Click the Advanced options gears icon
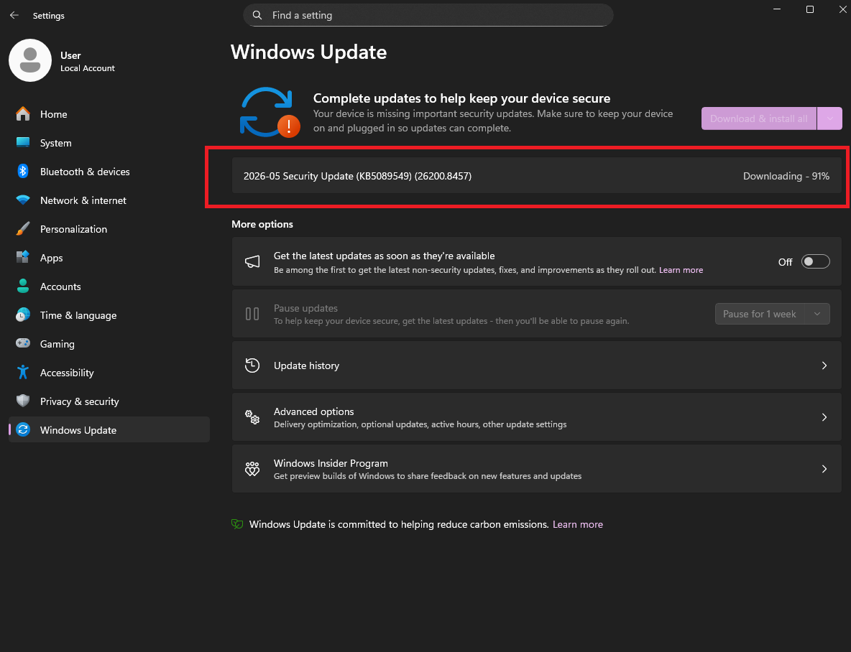Image resolution: width=851 pixels, height=652 pixels. tap(252, 417)
